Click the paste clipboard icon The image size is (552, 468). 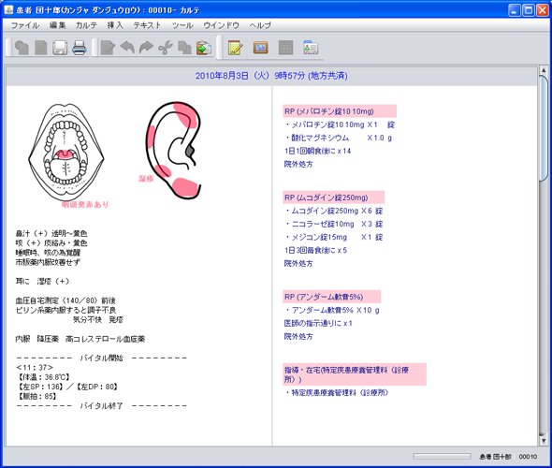click(204, 48)
